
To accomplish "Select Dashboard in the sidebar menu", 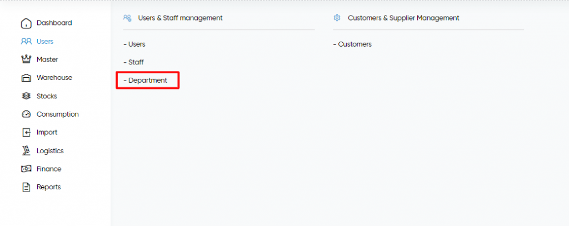I will click(x=54, y=23).
